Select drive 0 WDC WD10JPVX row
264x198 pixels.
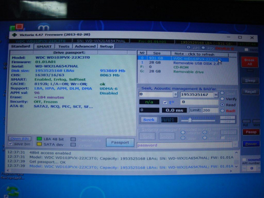tap(183, 59)
